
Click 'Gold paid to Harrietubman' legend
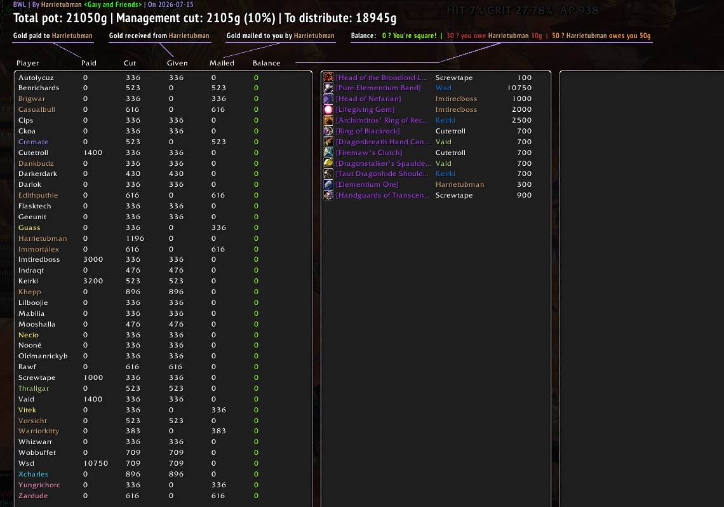tap(53, 36)
